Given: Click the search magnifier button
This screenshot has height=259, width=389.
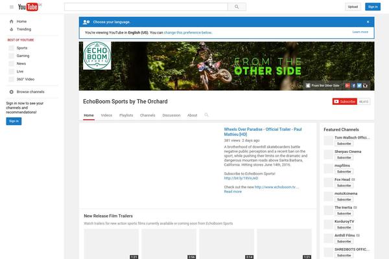Looking at the screenshot, I should coord(237,7).
